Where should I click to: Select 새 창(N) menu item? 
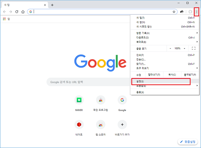pyautogui.click(x=165, y=22)
